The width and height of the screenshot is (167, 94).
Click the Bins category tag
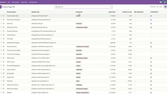click(78, 81)
